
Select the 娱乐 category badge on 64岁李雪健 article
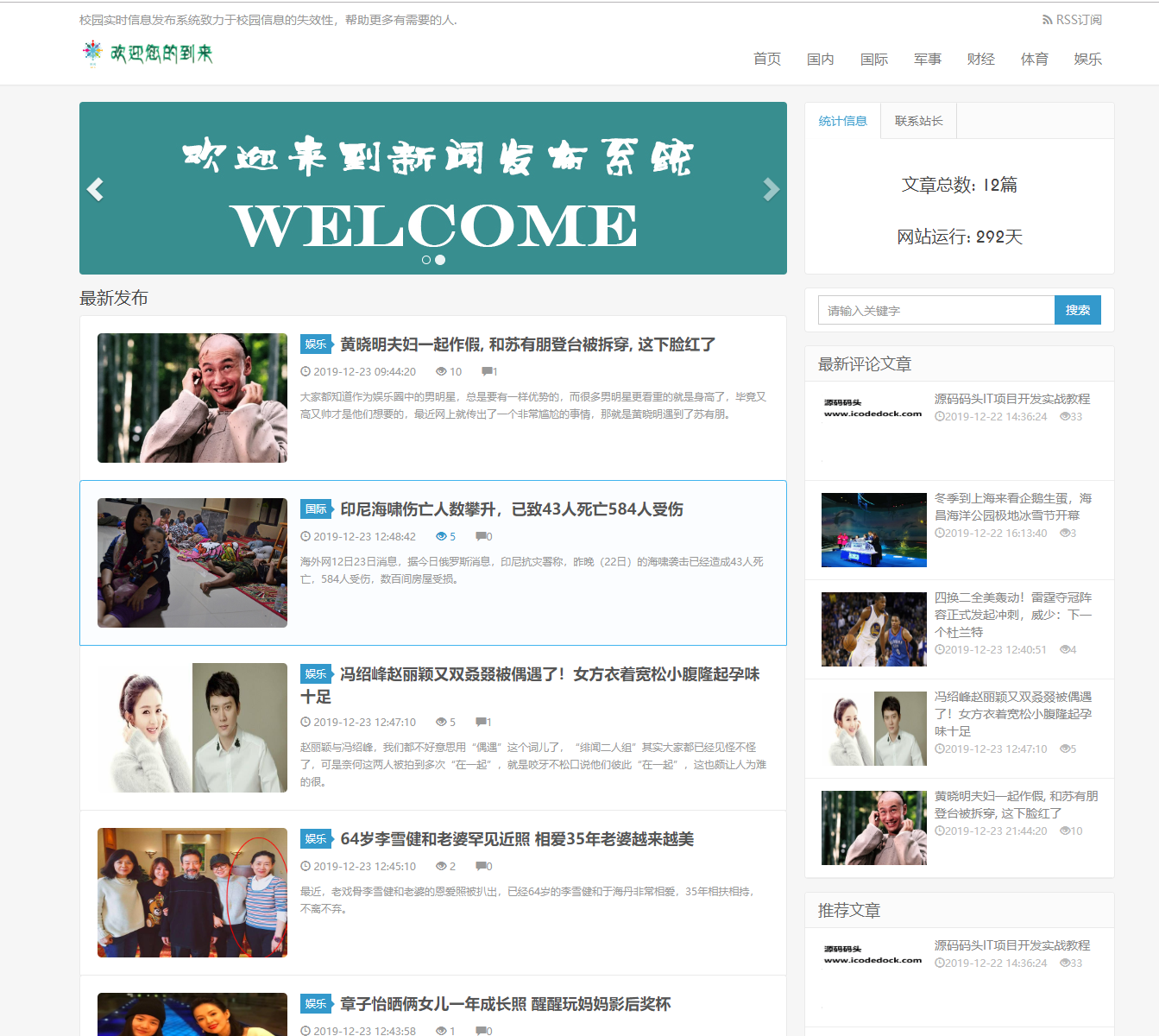(316, 838)
